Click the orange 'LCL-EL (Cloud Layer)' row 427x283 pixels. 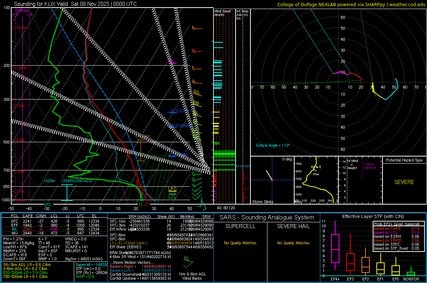point(161,243)
